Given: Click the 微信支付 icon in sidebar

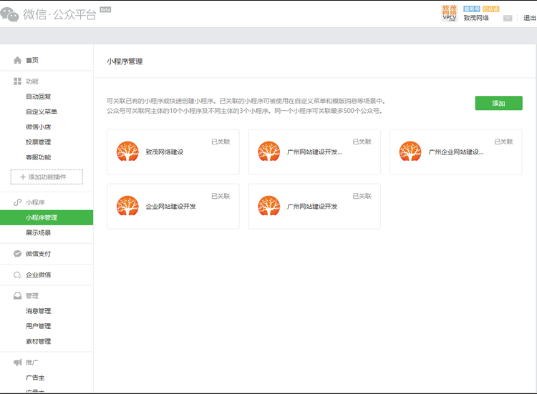Looking at the screenshot, I should pos(18,254).
